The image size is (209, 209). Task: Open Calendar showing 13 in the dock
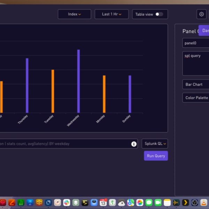point(103,203)
